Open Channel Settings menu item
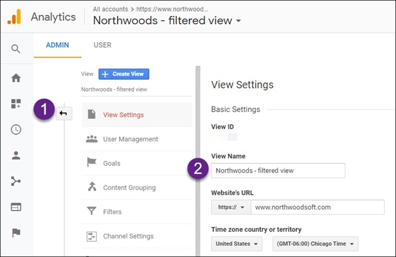 [x=137, y=236]
